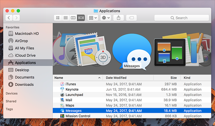215x126 pixels.
Task: Click the Share toolbar button
Action: point(118,18)
